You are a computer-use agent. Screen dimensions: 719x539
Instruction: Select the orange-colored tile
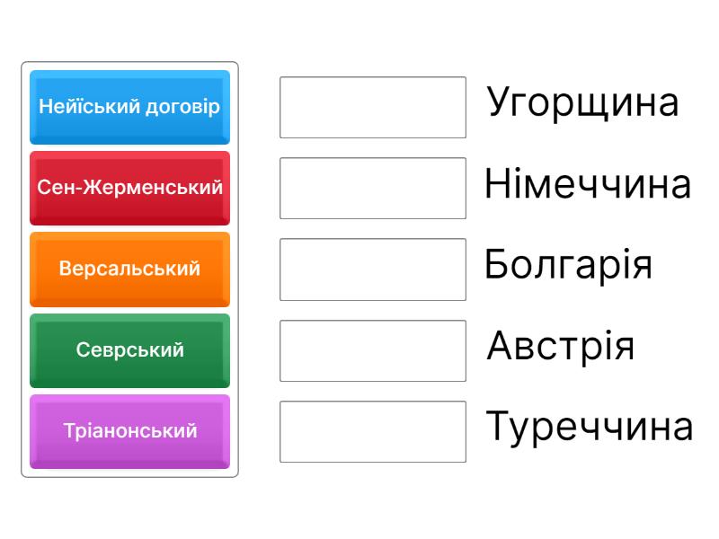129,269
